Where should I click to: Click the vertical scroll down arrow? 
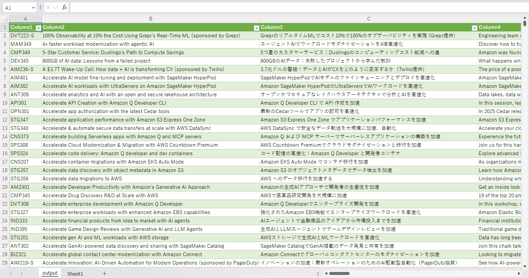[525, 266]
